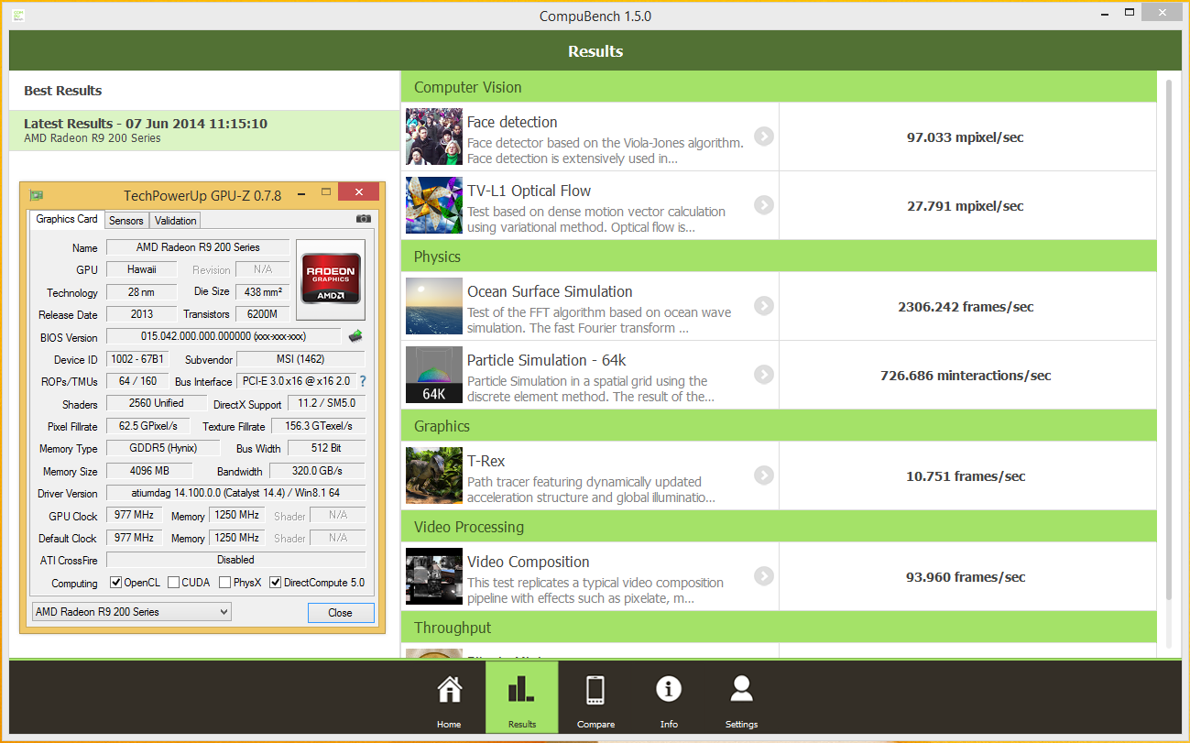Click the 10.751 frames/sec result
1190x743 pixels.
tap(966, 476)
